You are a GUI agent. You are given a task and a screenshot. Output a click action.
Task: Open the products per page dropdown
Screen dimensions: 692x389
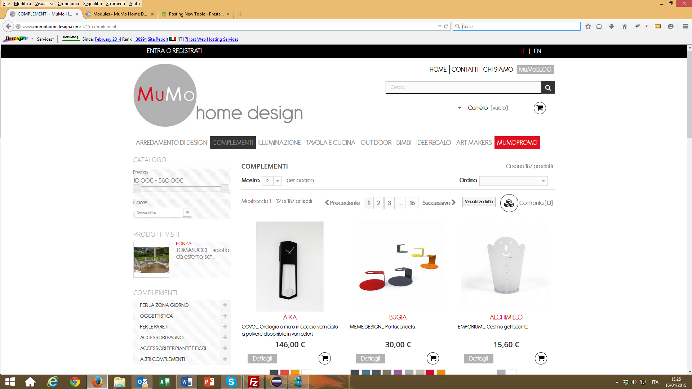pos(272,181)
